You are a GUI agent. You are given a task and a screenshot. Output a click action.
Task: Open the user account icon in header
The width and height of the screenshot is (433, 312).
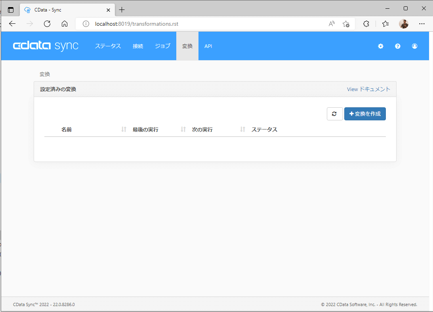point(414,46)
